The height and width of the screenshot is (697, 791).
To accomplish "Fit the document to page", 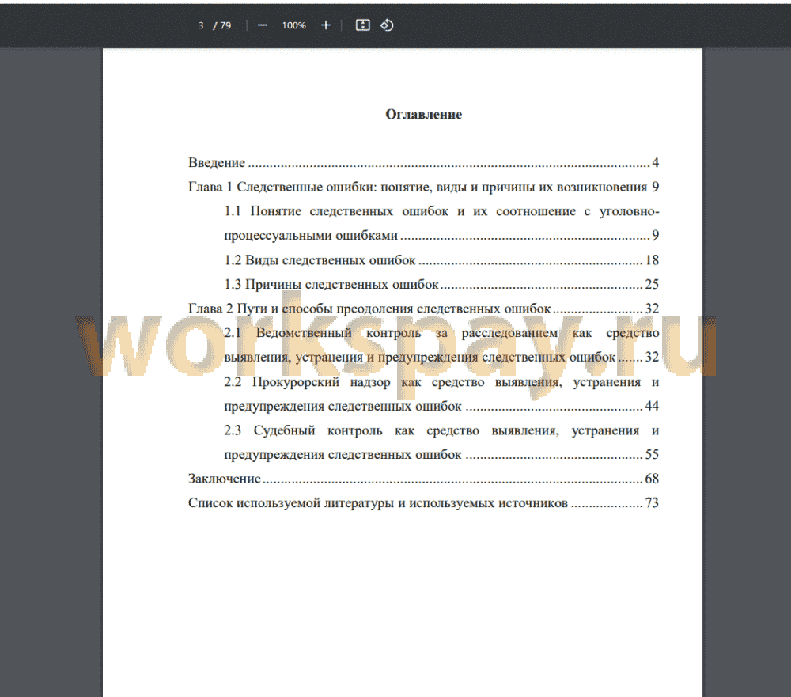I will tap(363, 25).
